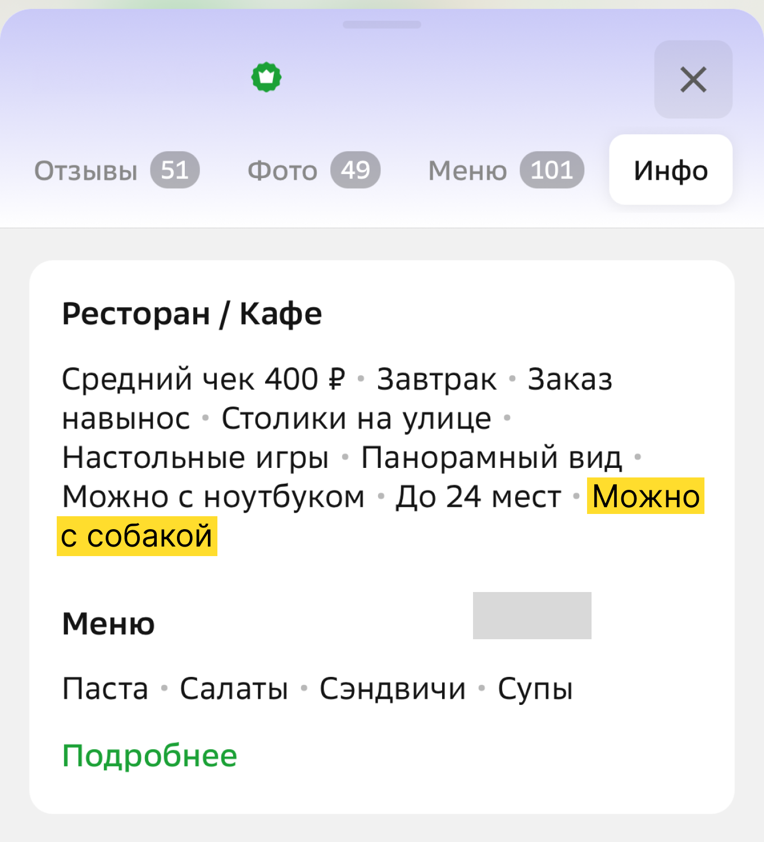Image resolution: width=764 pixels, height=842 pixels.
Task: Tap the Средний чек 400 ₽ attribute
Action: 205,379
